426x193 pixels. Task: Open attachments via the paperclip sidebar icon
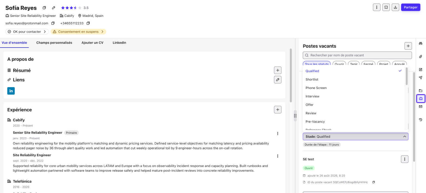[x=421, y=57]
